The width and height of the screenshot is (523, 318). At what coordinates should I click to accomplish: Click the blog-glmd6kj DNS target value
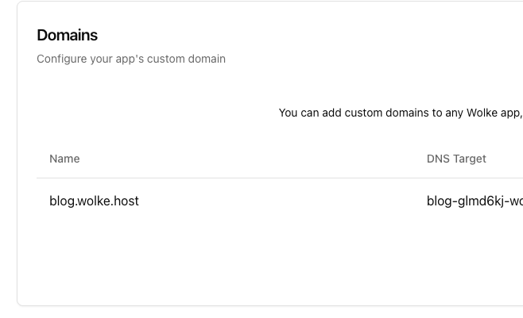click(x=474, y=201)
